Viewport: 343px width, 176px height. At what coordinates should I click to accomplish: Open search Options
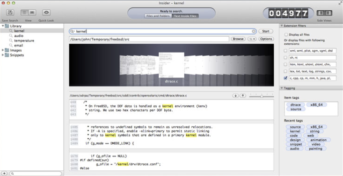click(266, 39)
